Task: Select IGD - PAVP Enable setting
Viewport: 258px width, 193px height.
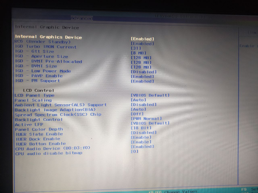Action: [39, 76]
